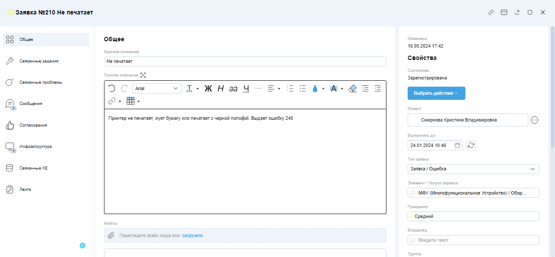Toggle strikethrough (за) formatting
The width and height of the screenshot is (555, 257).
coord(233,88)
